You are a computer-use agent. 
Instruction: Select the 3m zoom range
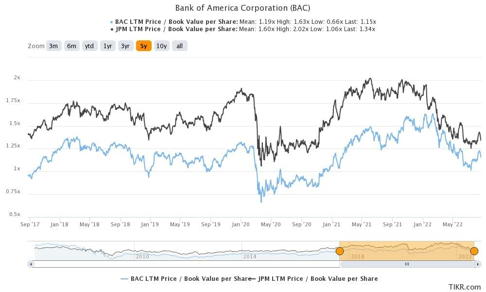pos(53,46)
